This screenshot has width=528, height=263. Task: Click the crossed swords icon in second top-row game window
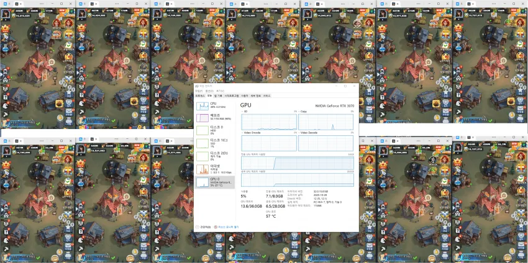[x=145, y=78]
